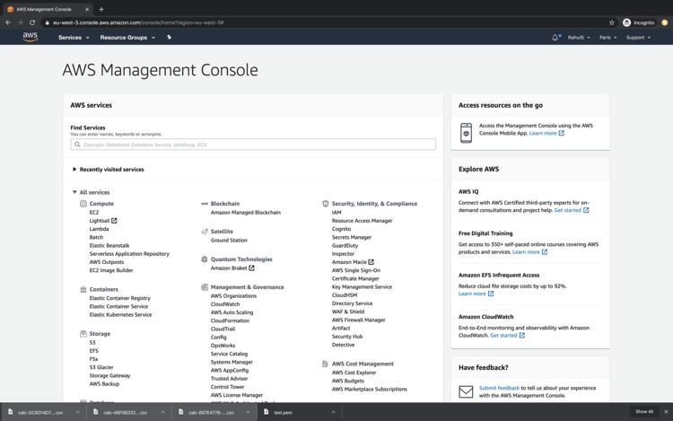Bookmark this page with the star icon
The height and width of the screenshot is (421, 673).
click(x=612, y=22)
